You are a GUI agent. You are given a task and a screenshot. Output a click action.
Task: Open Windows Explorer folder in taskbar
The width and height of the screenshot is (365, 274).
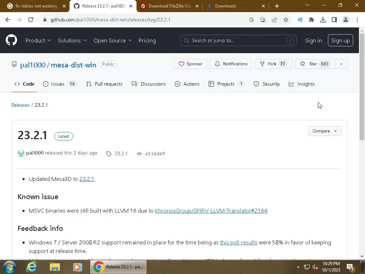point(55,267)
